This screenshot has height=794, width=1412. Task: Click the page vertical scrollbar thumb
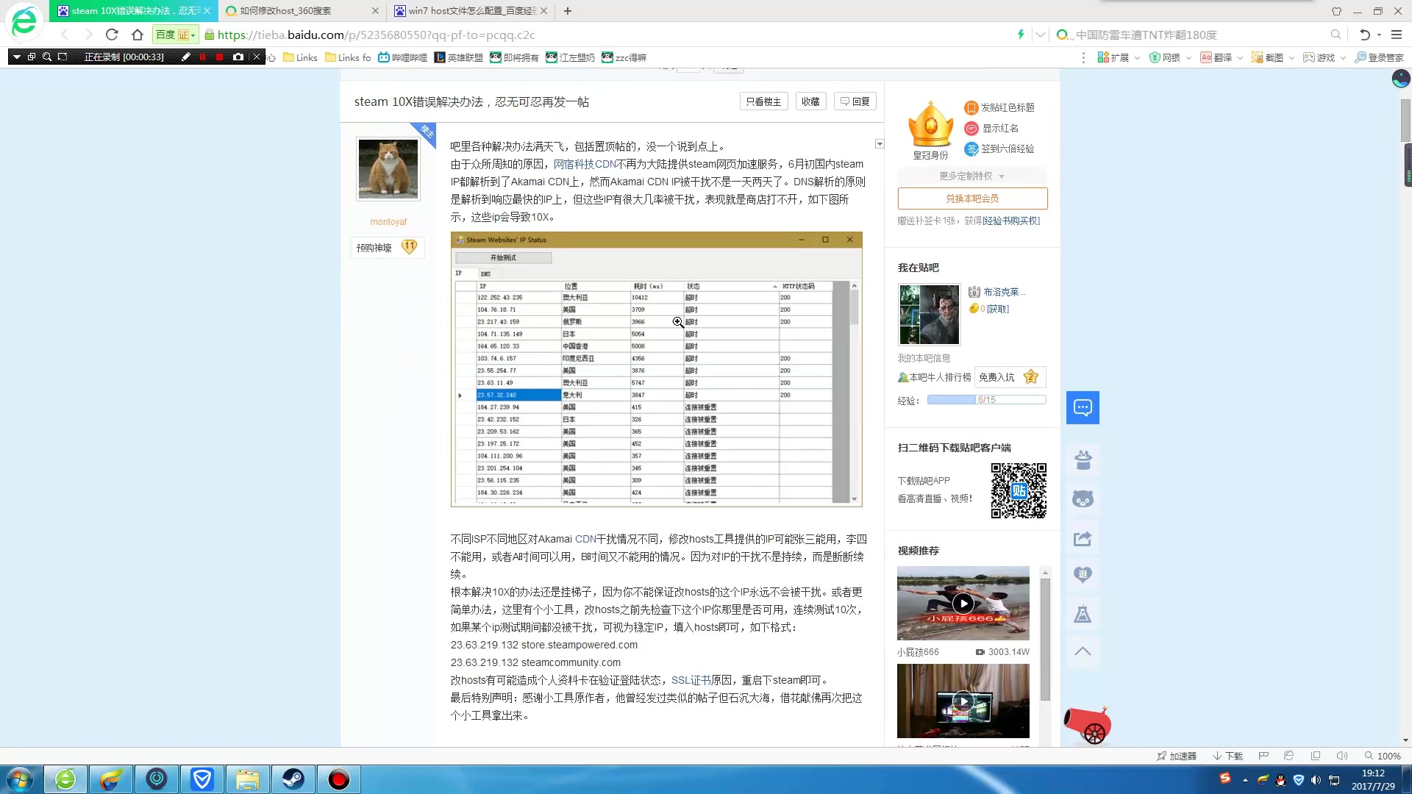[1405, 121]
